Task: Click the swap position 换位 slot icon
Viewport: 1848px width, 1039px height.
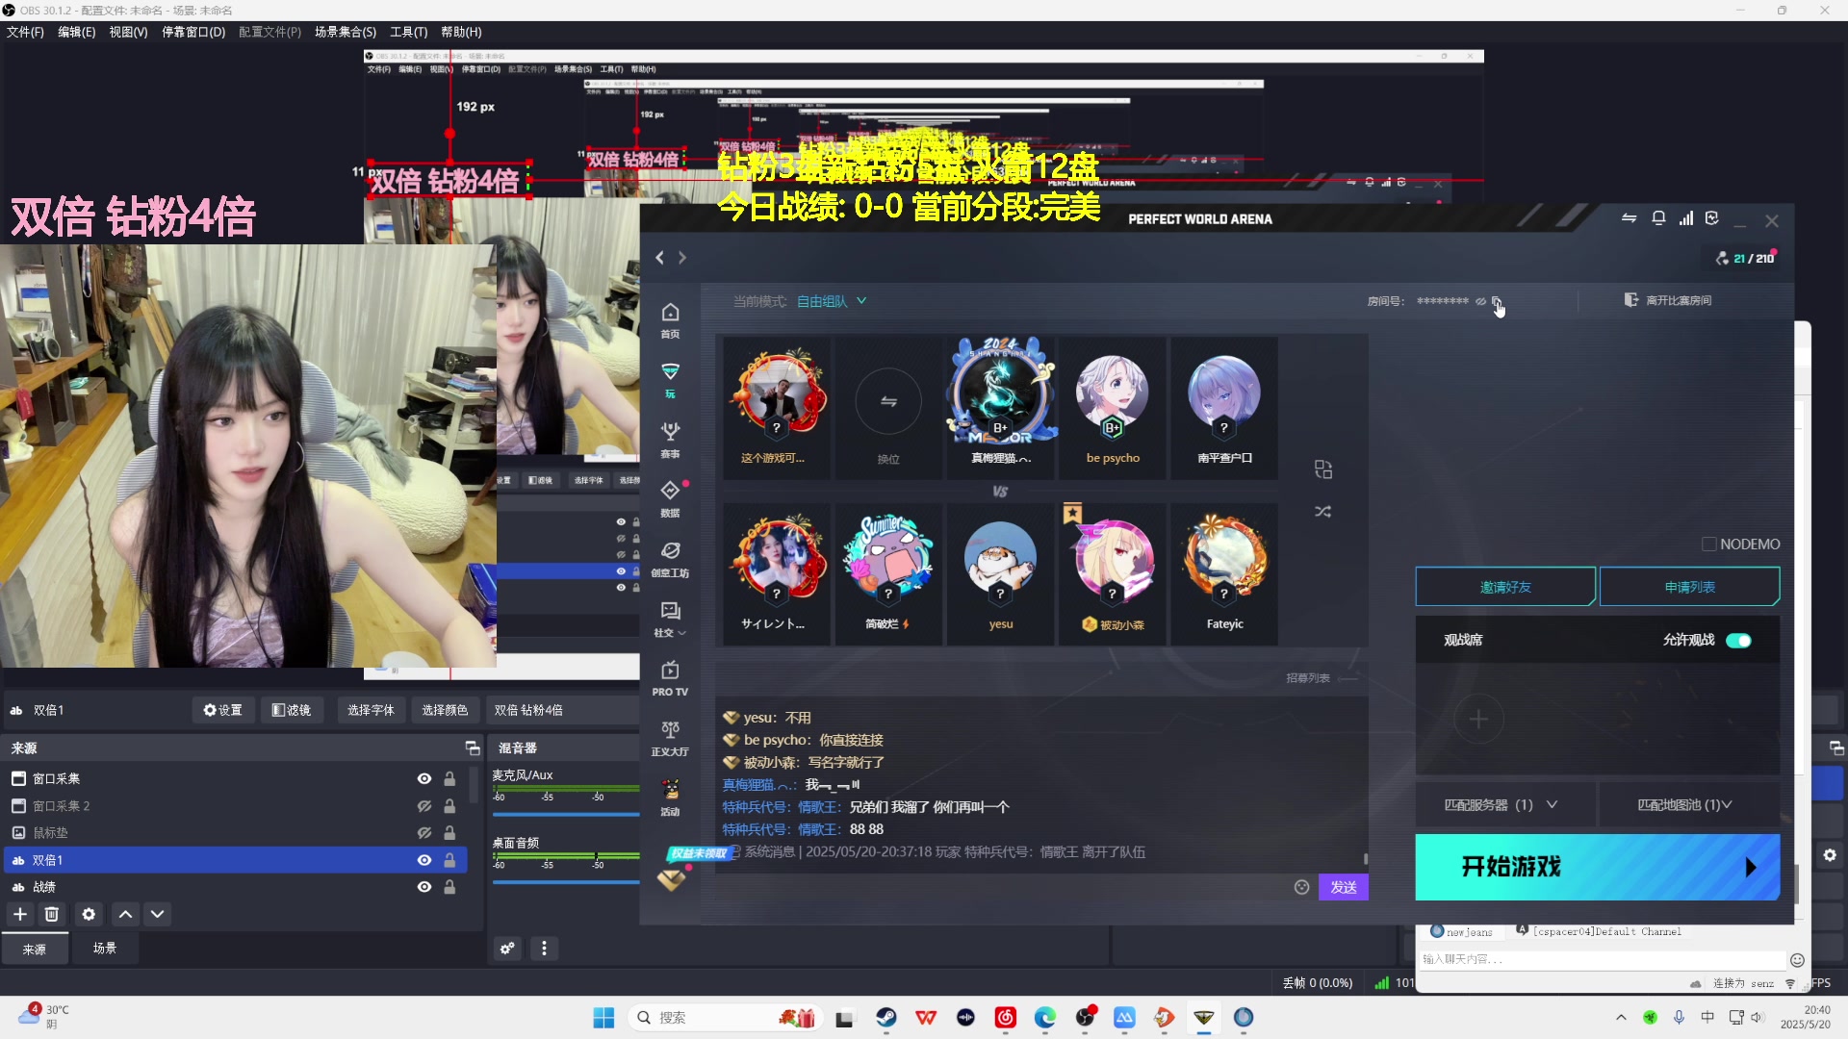Action: (888, 401)
